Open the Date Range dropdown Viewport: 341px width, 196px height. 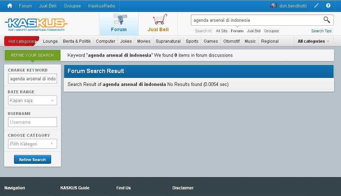pos(32,101)
